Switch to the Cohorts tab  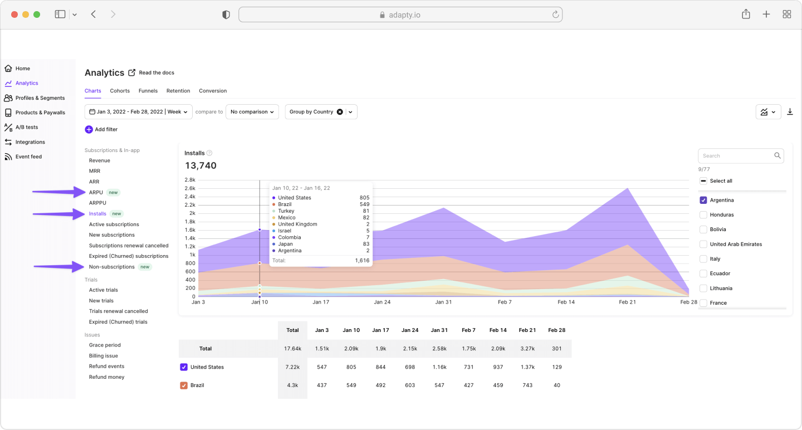120,91
